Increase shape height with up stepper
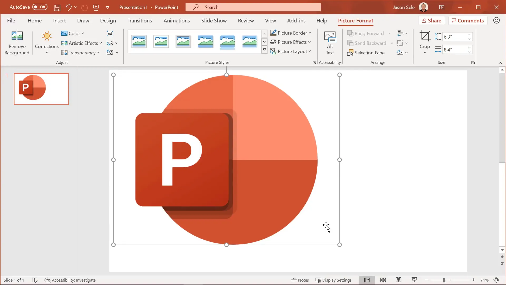 (x=470, y=35)
